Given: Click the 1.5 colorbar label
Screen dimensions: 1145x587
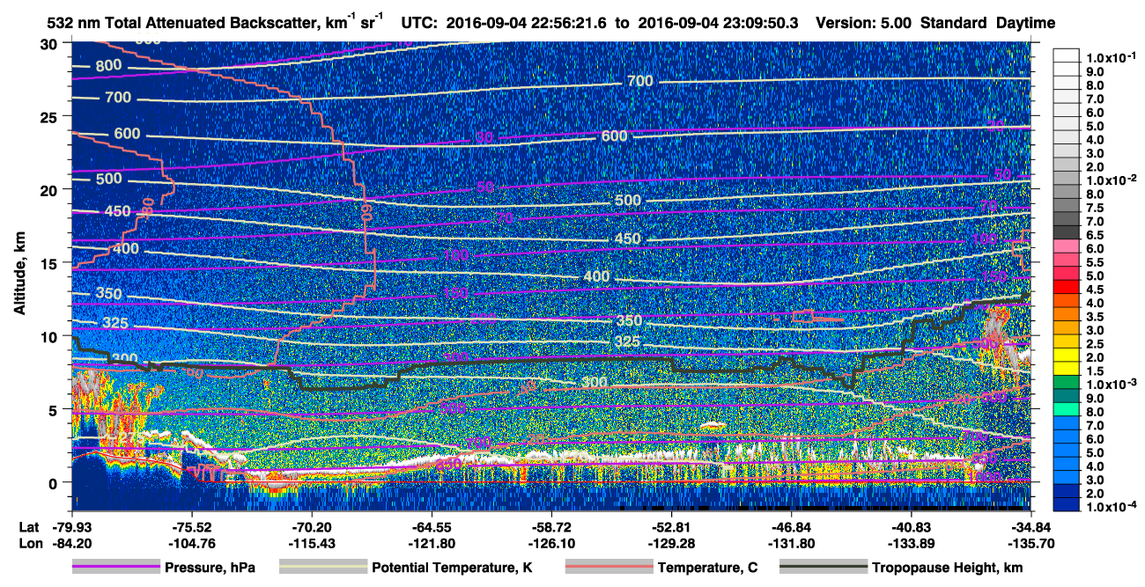Looking at the screenshot, I should (x=1096, y=372).
